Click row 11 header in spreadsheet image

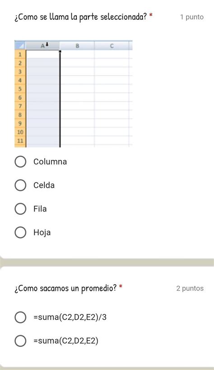tap(20, 141)
